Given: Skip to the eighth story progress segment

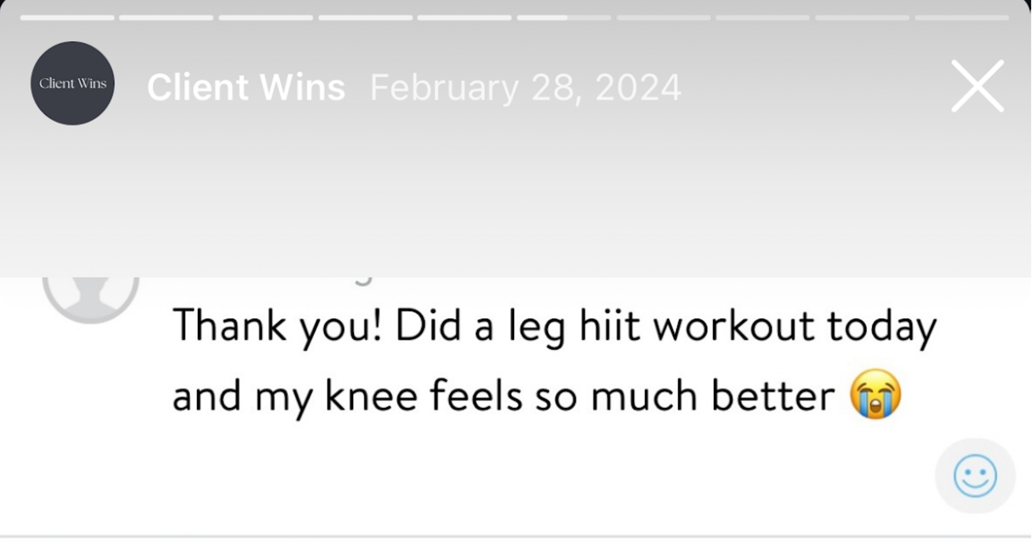Looking at the screenshot, I should coord(763,18).
